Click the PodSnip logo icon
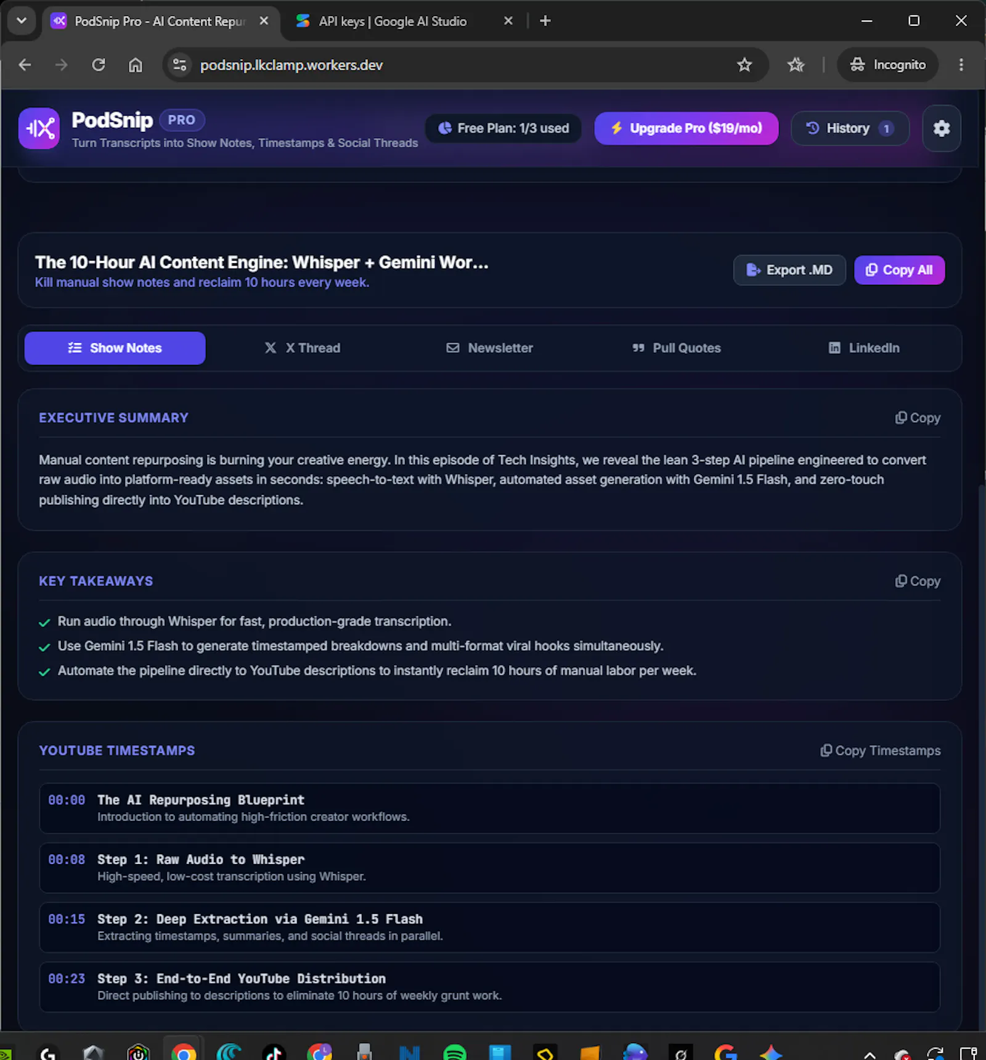 tap(39, 128)
